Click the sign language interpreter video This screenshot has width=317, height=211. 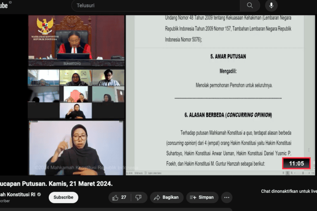tap(76, 148)
